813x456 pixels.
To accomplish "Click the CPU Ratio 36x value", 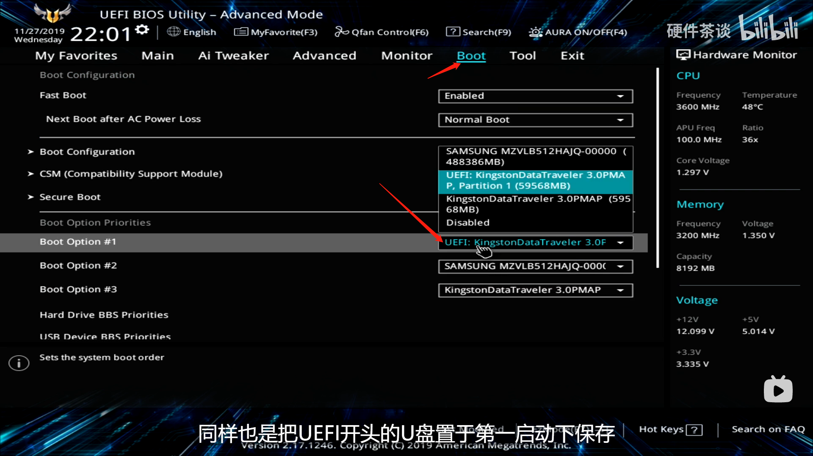I will (750, 140).
